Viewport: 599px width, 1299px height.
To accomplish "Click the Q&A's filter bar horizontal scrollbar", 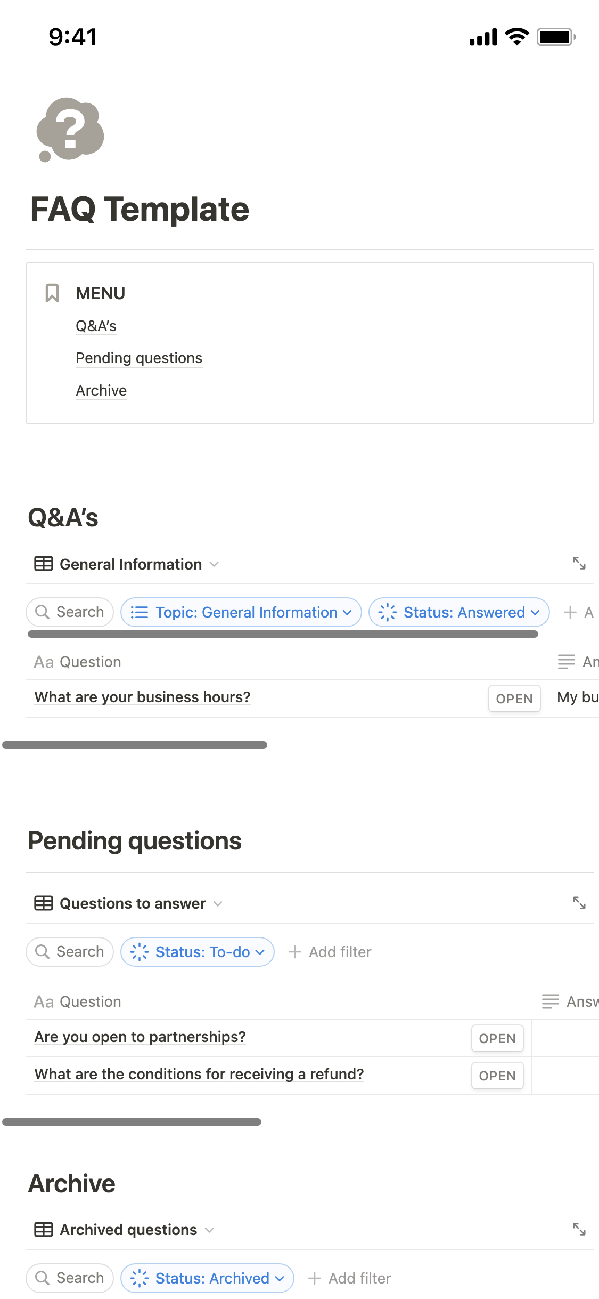I will (x=283, y=634).
